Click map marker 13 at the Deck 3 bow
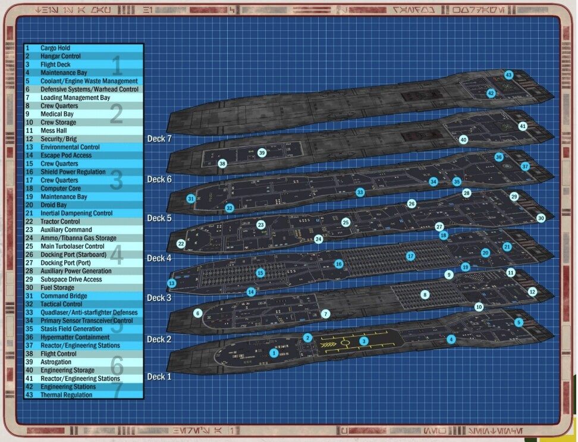 tap(172, 284)
